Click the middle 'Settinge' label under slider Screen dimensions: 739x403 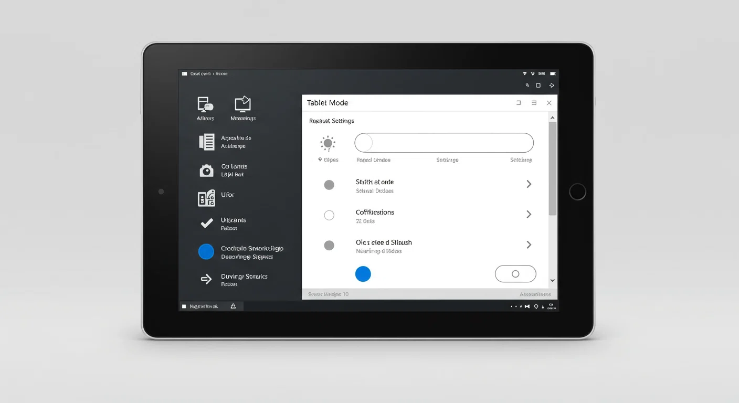447,160
